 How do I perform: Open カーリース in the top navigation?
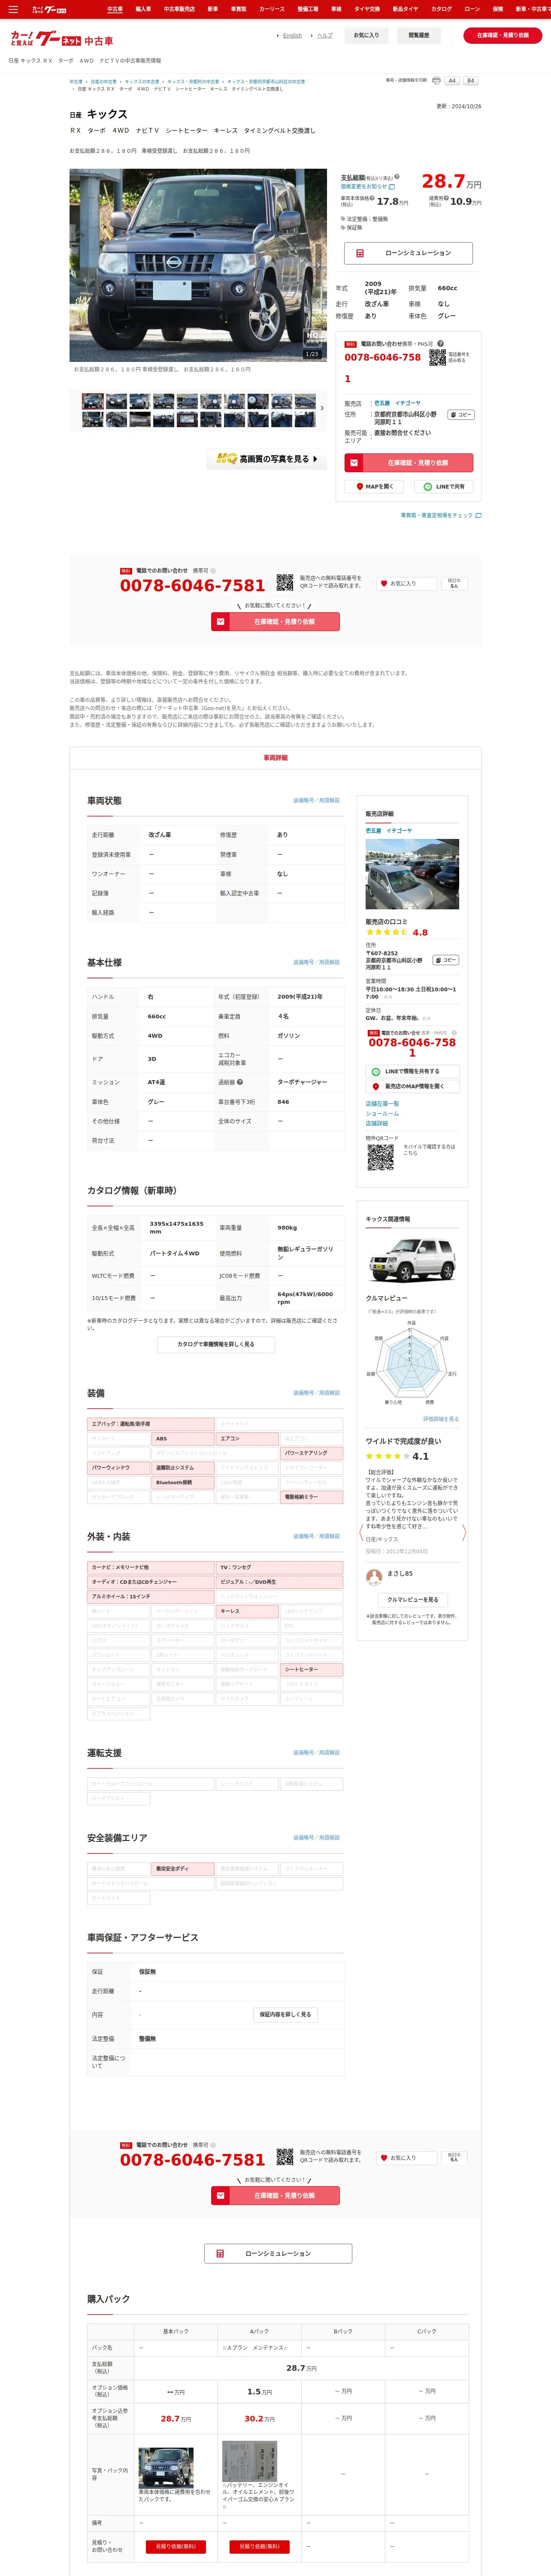click(272, 9)
